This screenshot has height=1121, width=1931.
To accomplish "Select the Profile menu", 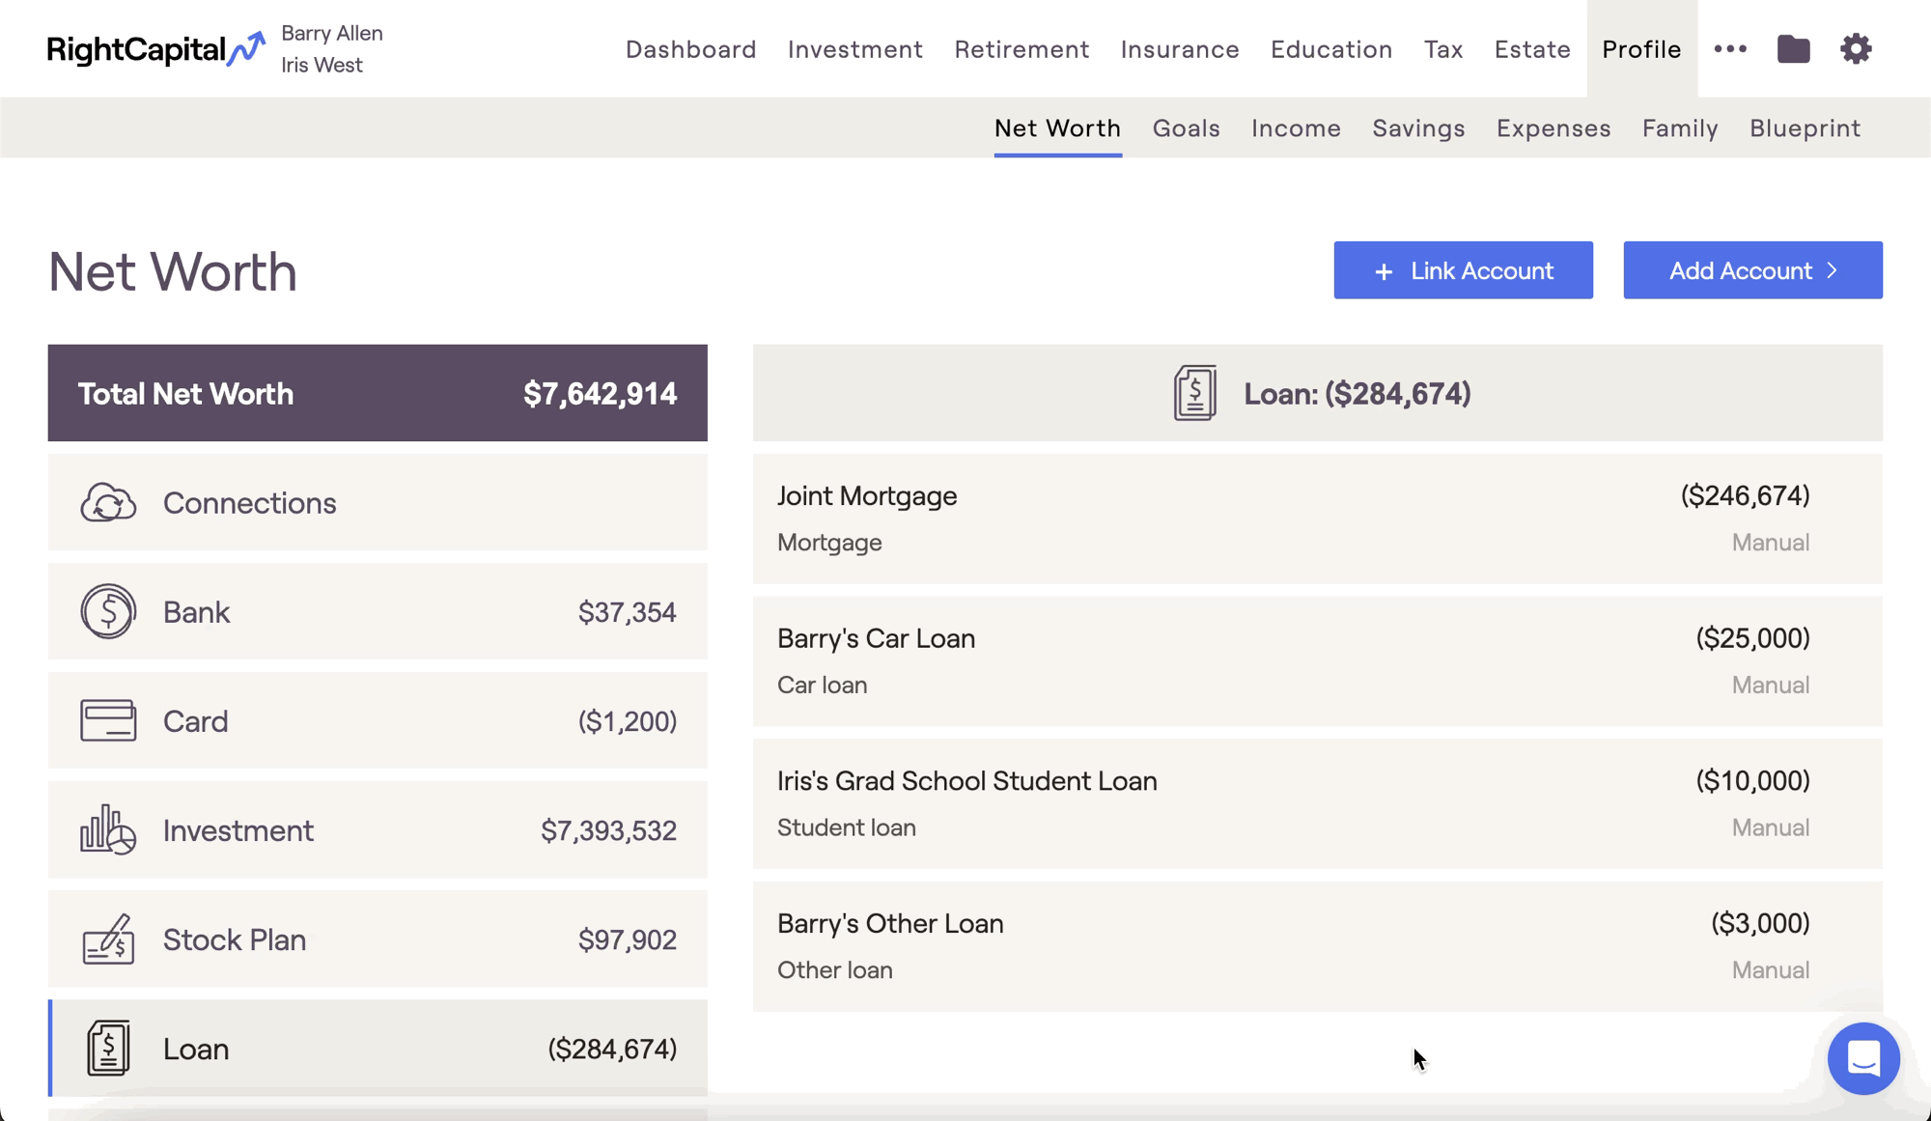I will click(x=1641, y=49).
